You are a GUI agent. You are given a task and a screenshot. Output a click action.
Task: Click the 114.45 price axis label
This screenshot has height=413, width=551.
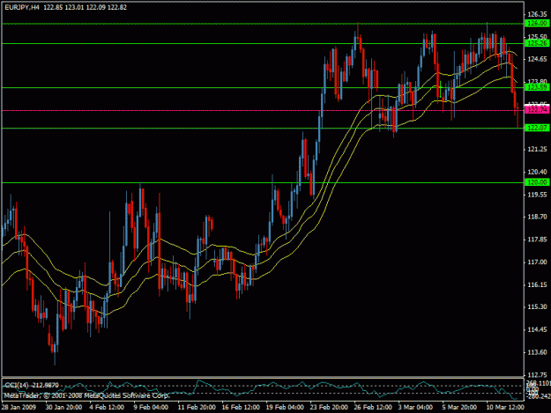[x=537, y=329]
